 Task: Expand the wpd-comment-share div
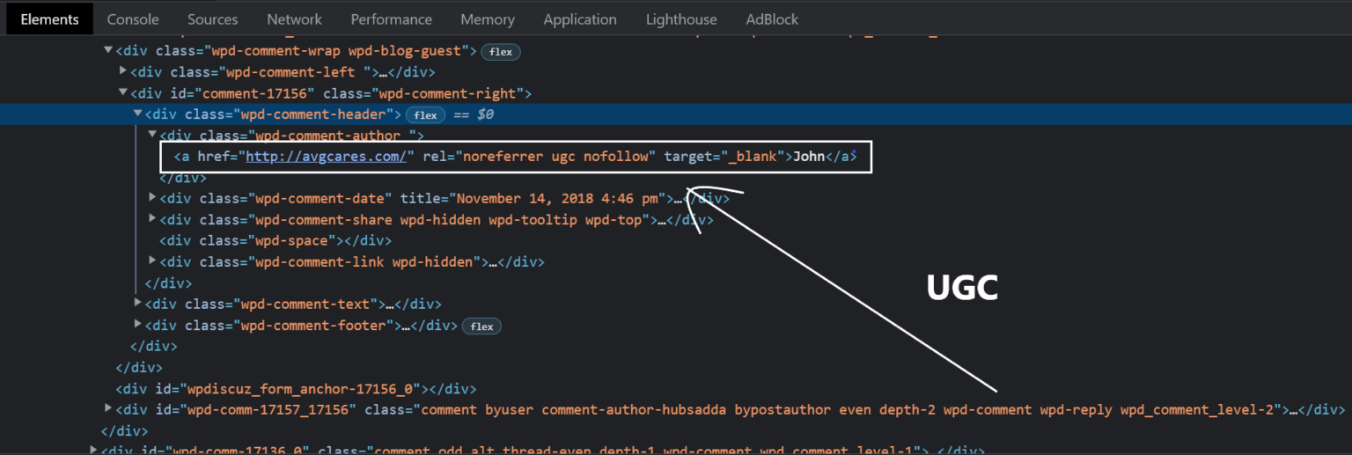click(153, 219)
